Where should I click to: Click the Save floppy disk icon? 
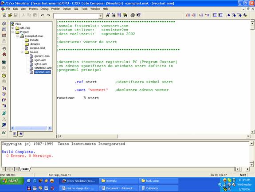point(16,15)
